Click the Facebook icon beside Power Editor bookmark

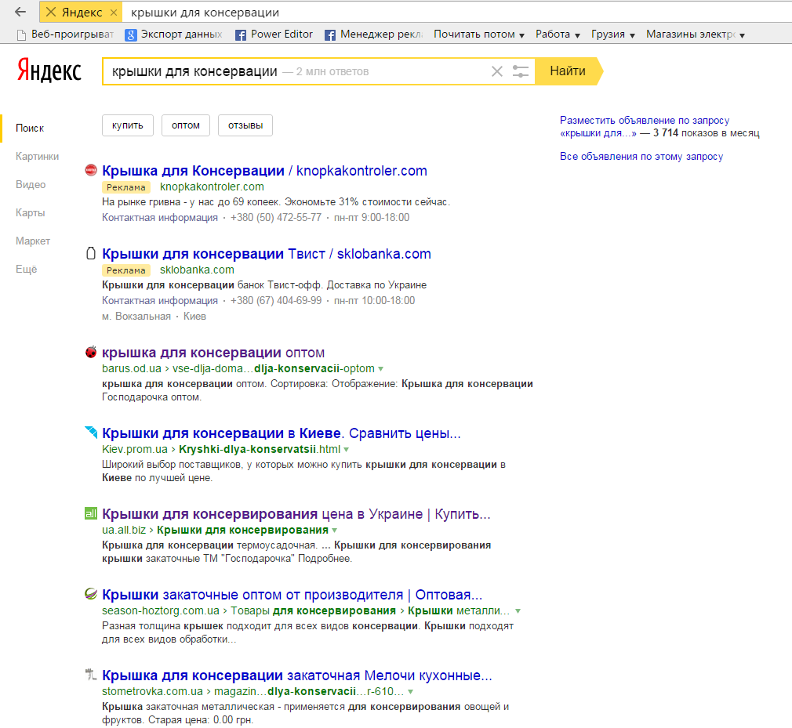tap(241, 34)
